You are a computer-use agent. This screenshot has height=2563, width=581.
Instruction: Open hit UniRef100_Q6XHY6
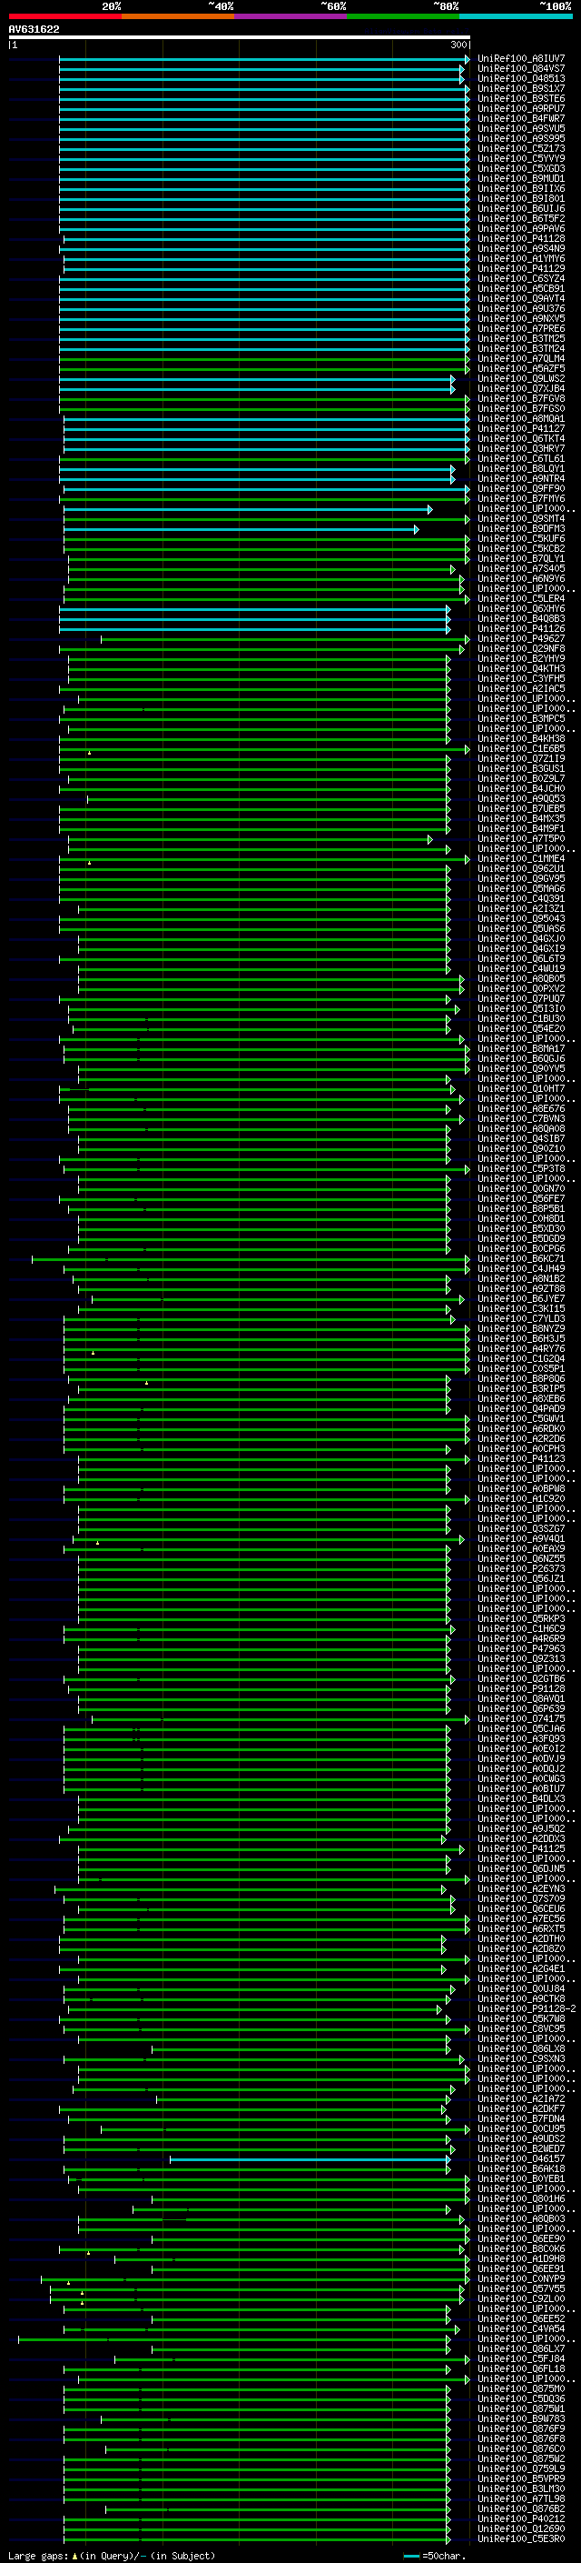520,609
